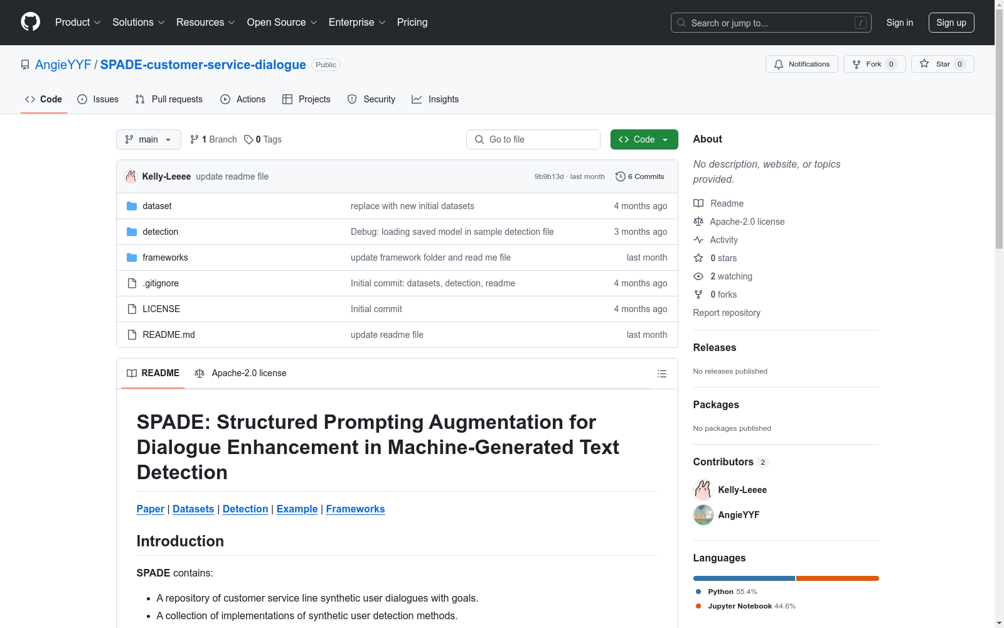Switch to the Projects tab
Viewport: 1004px width, 628px height.
tap(306, 99)
